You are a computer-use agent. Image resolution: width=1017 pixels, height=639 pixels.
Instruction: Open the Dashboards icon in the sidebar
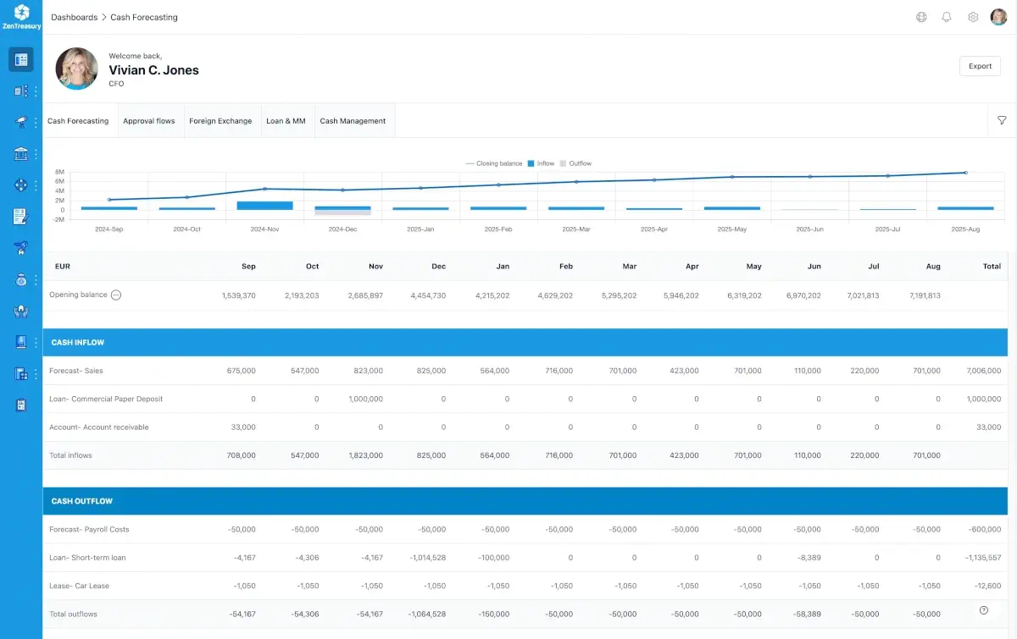20,59
